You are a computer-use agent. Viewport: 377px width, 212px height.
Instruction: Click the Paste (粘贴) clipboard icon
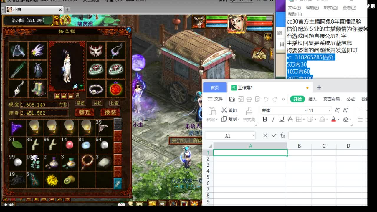(x=212, y=111)
